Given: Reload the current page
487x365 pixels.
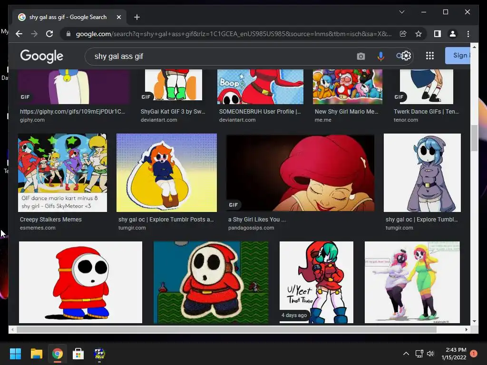Looking at the screenshot, I should [49, 34].
